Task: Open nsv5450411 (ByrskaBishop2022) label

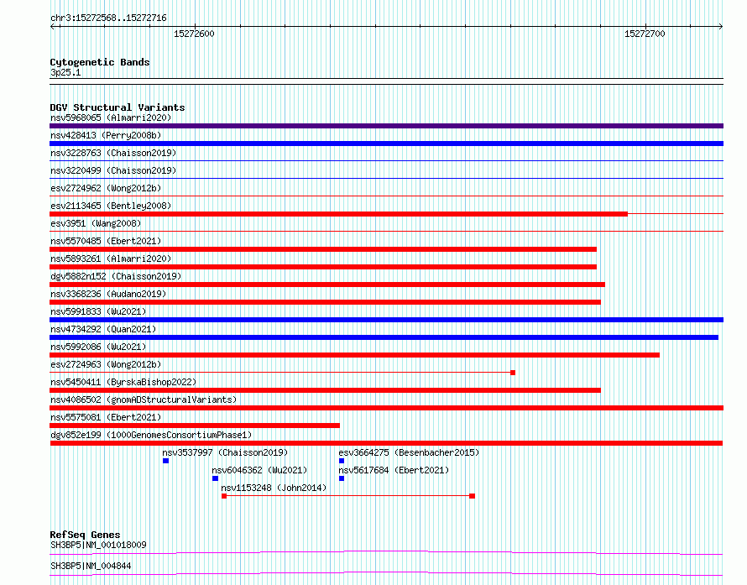Action: 123,382
